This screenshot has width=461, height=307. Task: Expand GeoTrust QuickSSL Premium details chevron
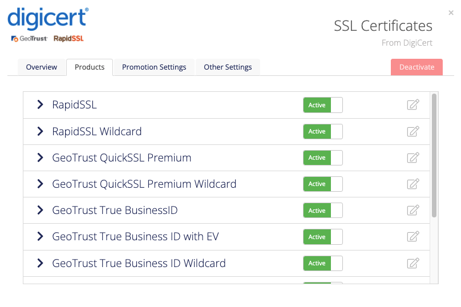pos(41,157)
